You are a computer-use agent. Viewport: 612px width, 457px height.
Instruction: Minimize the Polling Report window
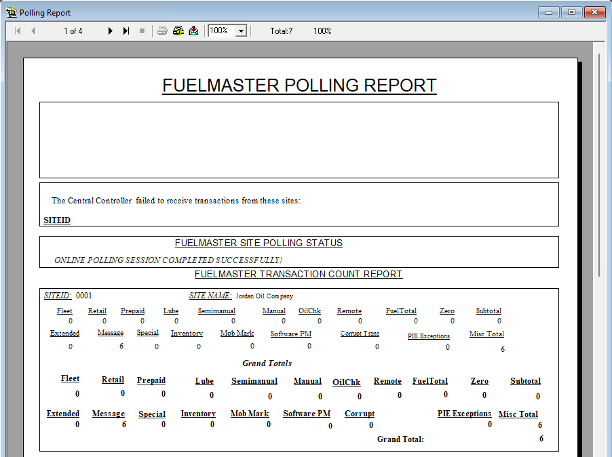(x=548, y=12)
